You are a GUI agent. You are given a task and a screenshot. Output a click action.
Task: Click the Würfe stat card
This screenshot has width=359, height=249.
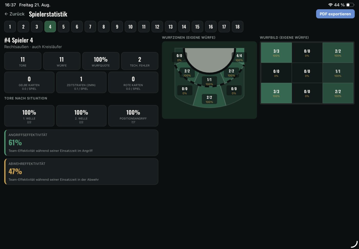62,61
